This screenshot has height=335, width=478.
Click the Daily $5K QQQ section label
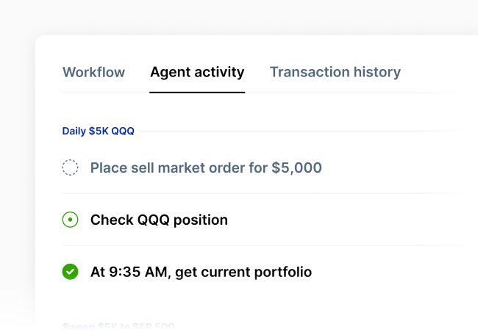(x=98, y=132)
